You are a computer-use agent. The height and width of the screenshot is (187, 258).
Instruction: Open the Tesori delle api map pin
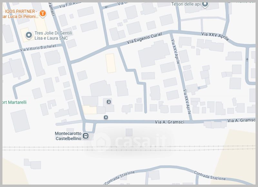205,4
